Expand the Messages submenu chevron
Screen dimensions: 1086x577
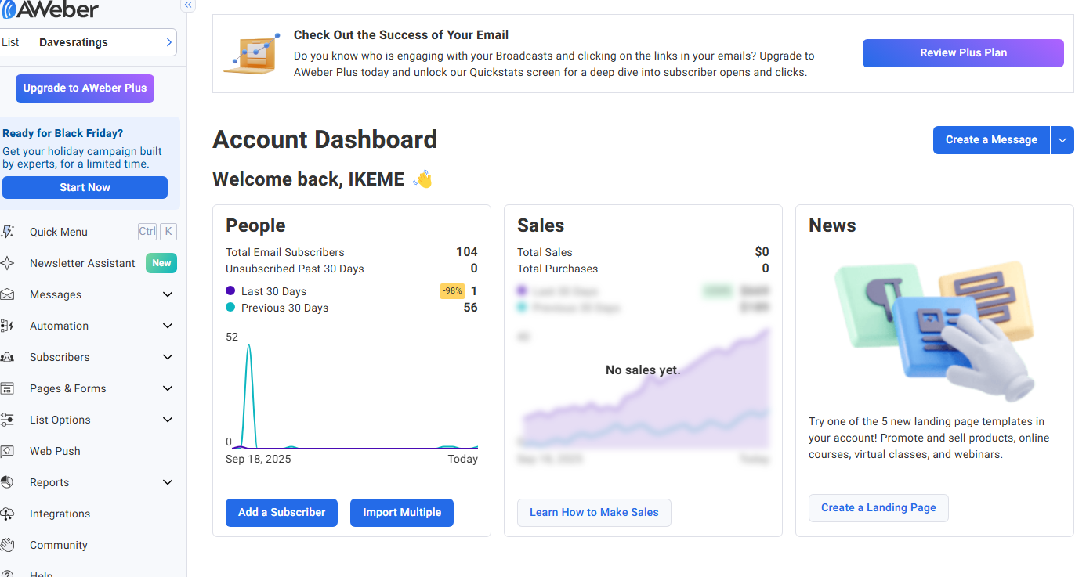pos(167,294)
